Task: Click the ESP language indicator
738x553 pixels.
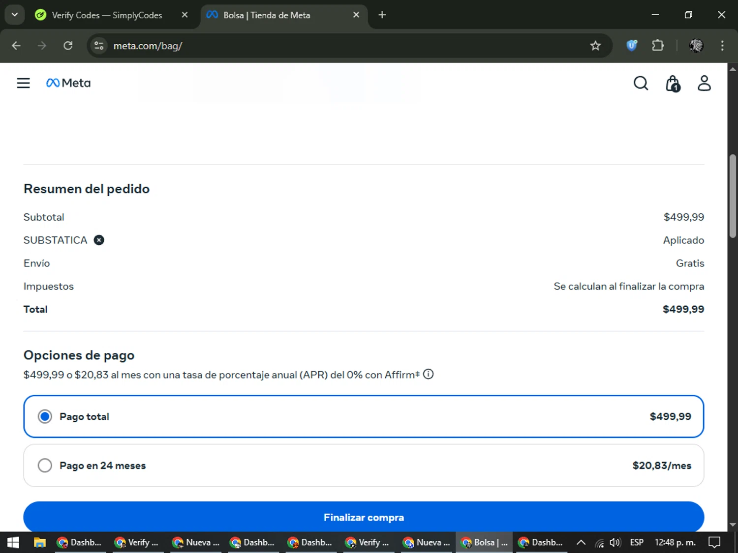Action: coord(637,542)
